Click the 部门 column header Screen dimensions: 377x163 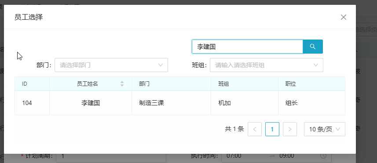click(171, 84)
